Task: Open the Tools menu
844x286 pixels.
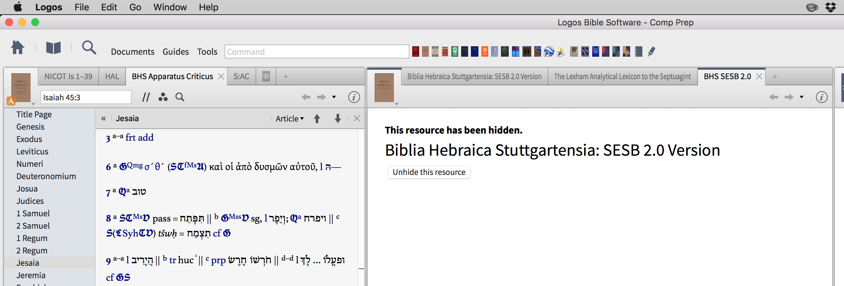Action: coord(207,52)
